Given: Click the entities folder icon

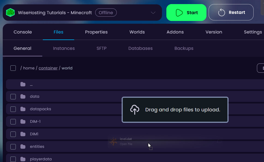Looking at the screenshot, I should coord(23,146).
